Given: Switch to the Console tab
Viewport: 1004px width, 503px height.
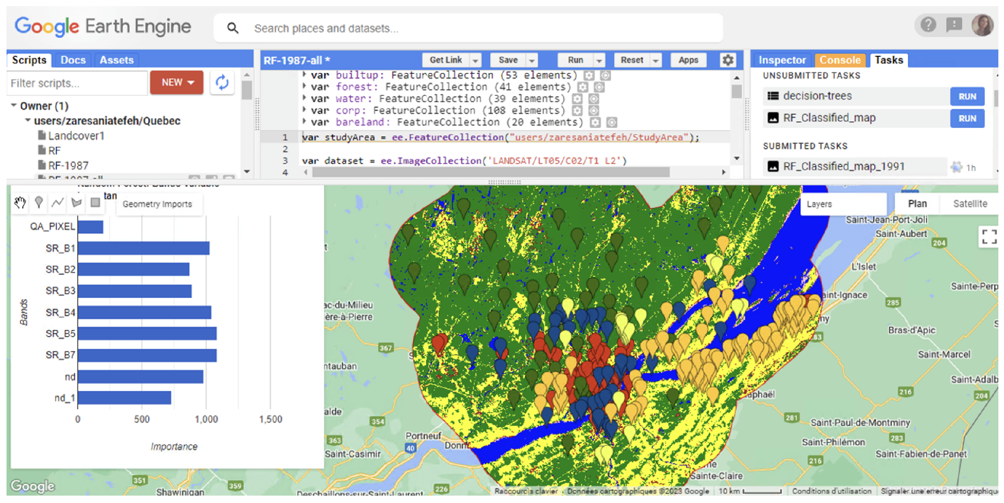Looking at the screenshot, I should click(840, 60).
